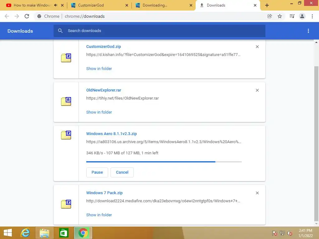319x239 pixels.
Task: Click the mediafire Windows 7 Pack URL
Action: tap(163, 201)
